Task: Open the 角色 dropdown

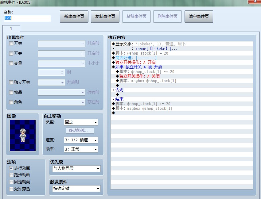Action: click(x=62, y=102)
